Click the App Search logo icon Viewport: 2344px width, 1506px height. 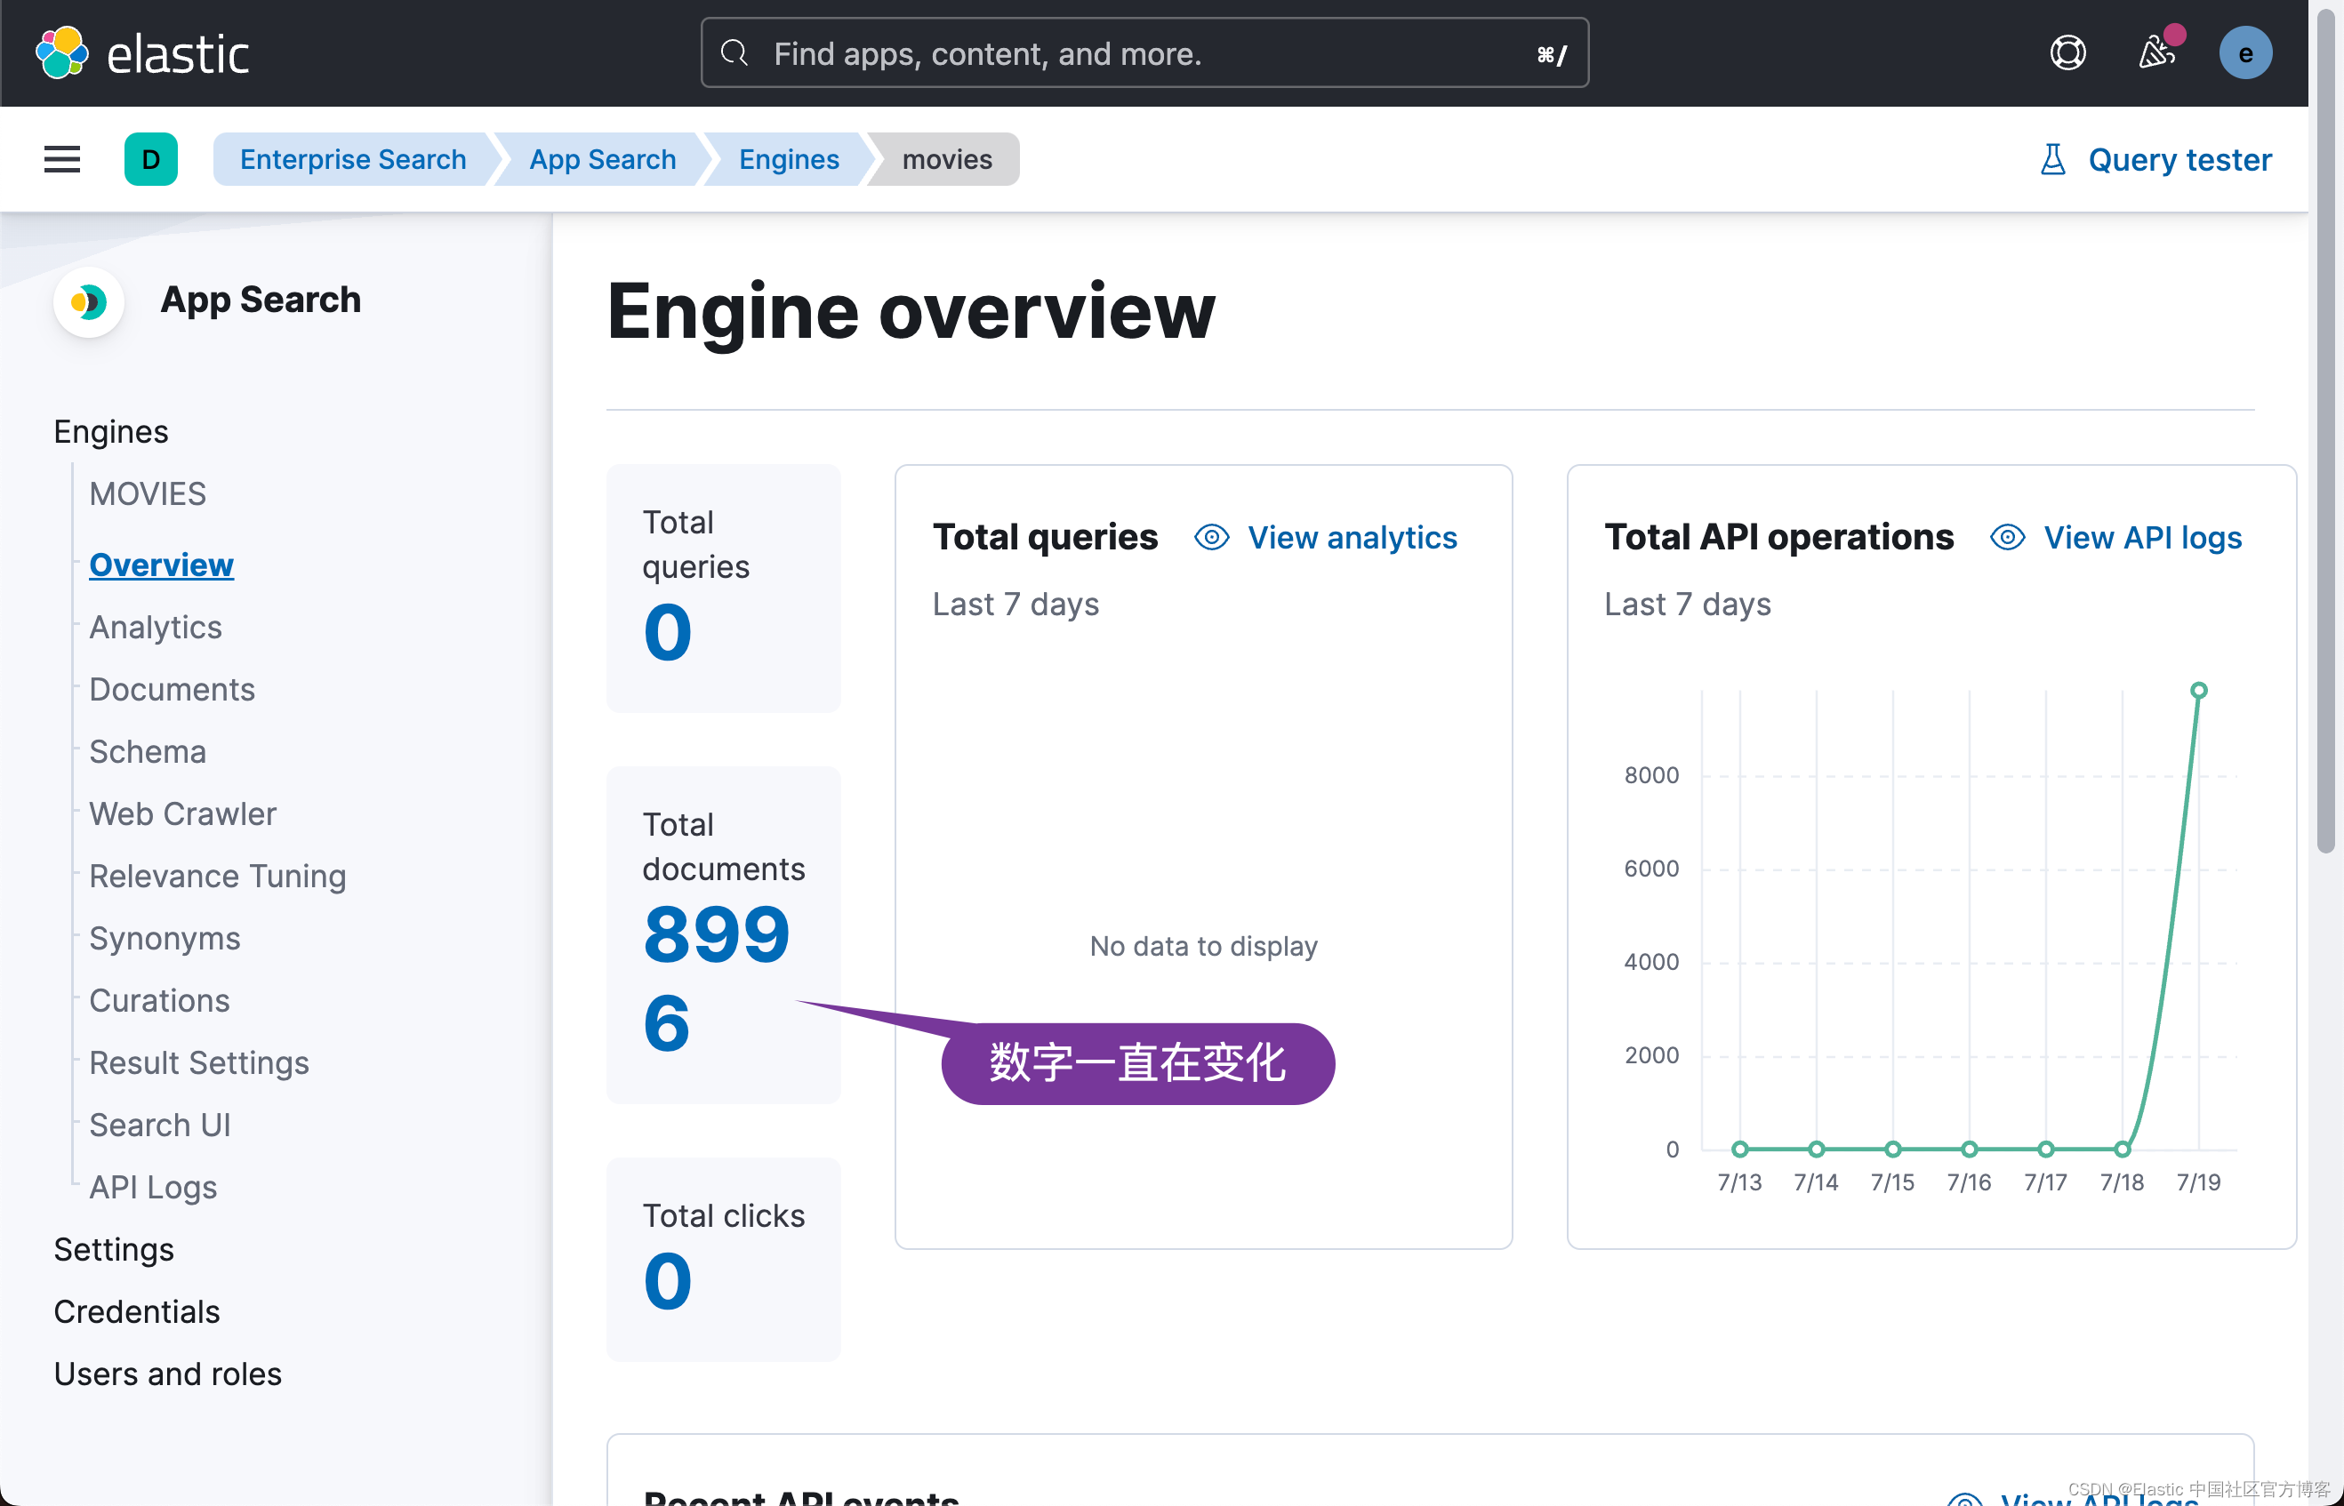pos(89,301)
